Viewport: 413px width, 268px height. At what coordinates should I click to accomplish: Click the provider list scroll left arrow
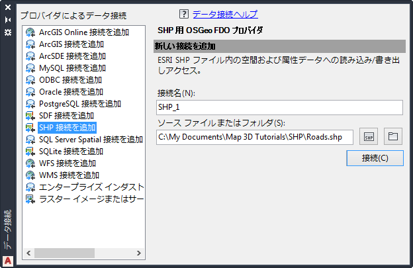(28, 253)
